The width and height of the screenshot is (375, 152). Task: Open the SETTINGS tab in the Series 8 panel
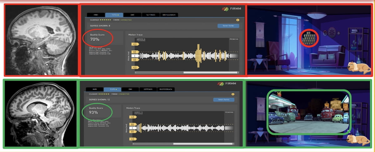point(151,15)
